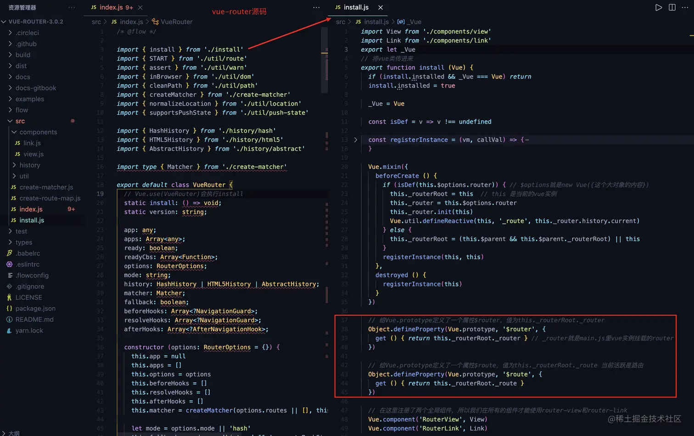This screenshot has width=694, height=436.
Task: Collapse the components folder
Action: [x=14, y=132]
